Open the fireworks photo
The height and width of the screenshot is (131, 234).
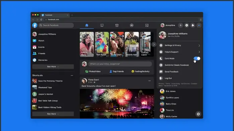click(117, 104)
